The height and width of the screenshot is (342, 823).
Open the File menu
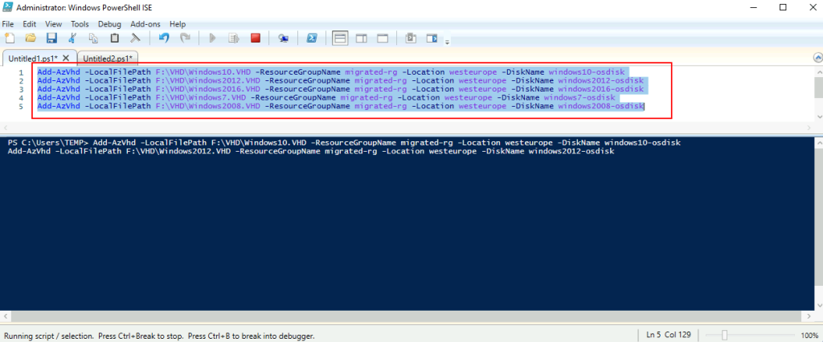[7, 24]
